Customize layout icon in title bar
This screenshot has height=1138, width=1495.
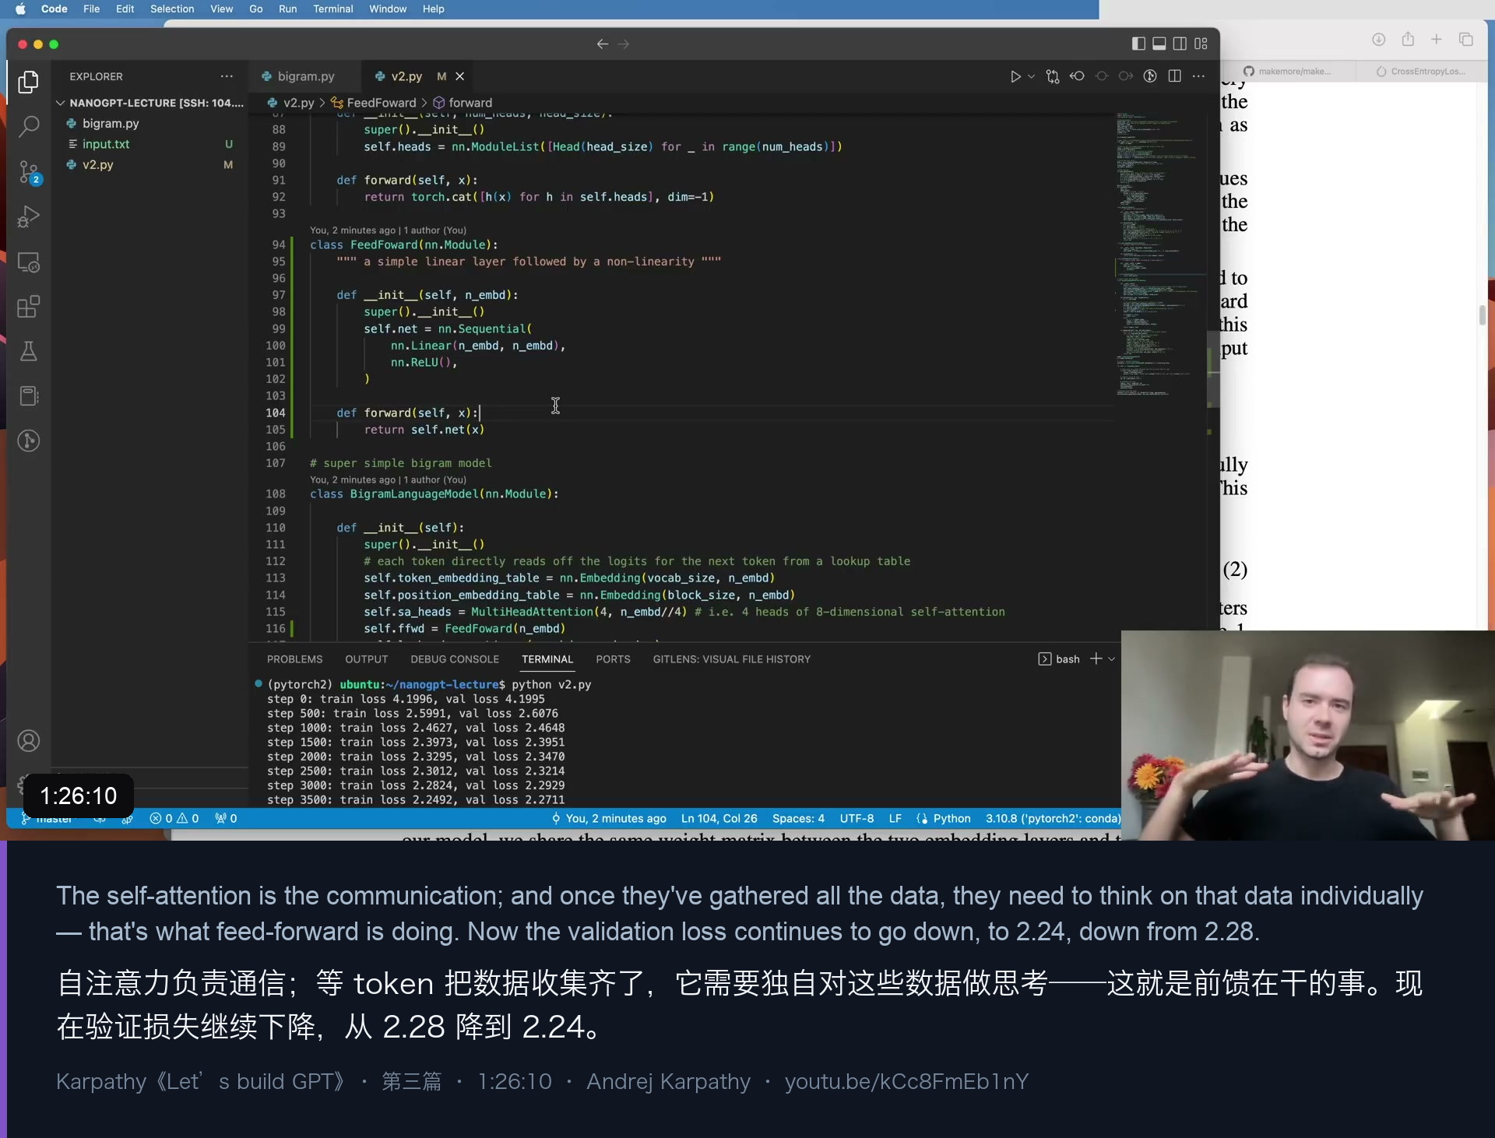[1201, 44]
